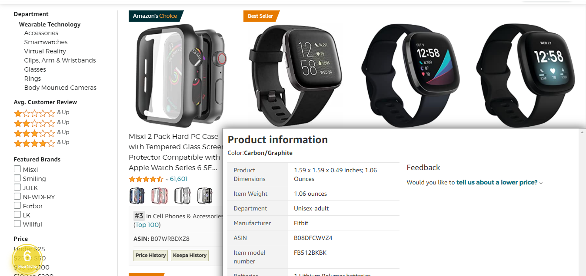Tick the Willful brand checkbox
The width and height of the screenshot is (586, 276).
[x=17, y=223]
